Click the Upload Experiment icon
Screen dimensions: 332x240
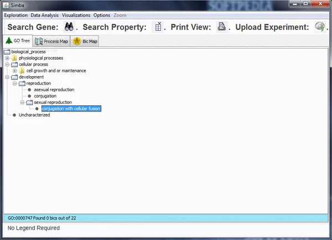[x=319, y=26]
